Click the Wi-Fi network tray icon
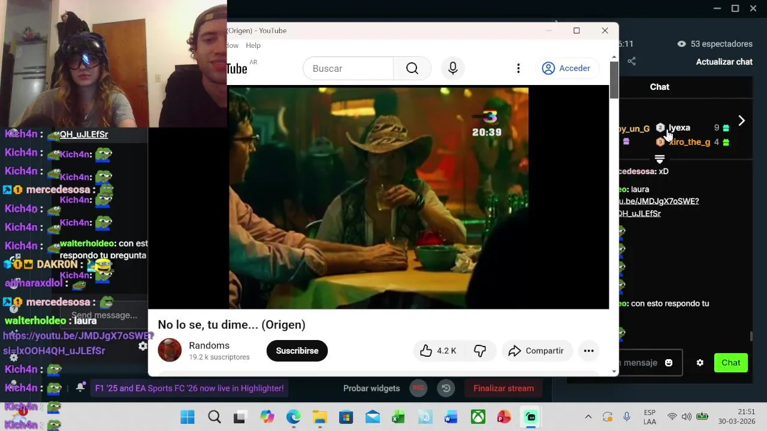This screenshot has height=431, width=767. (672, 417)
